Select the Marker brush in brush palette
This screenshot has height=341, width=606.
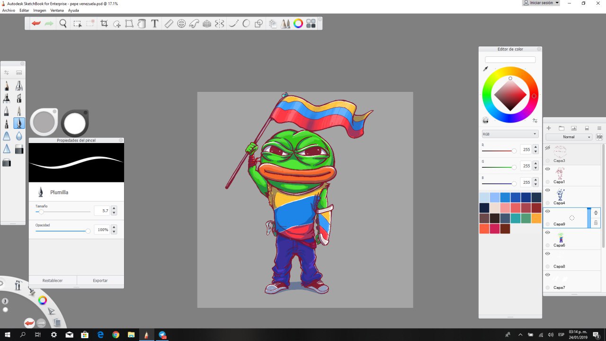point(7,98)
